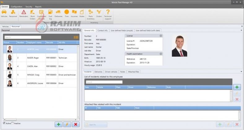This screenshot has width=244, height=130.
Task: Uncheck the Active checkbox
Action: tap(4, 123)
